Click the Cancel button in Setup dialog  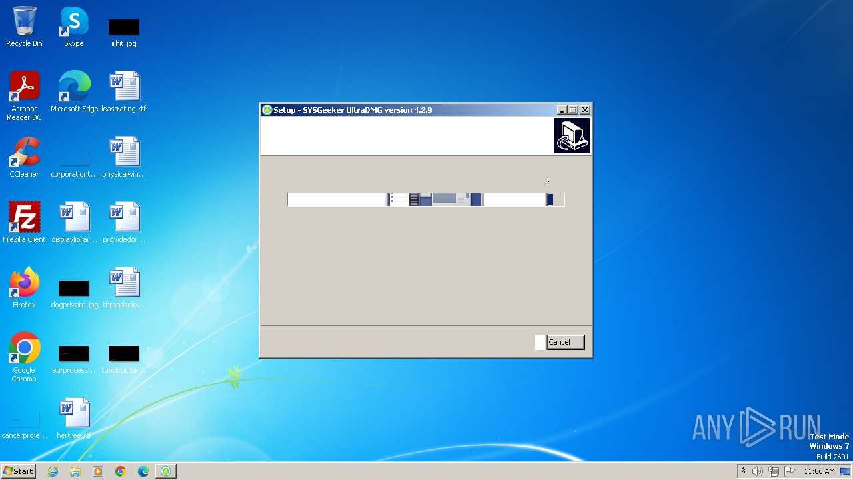click(565, 342)
